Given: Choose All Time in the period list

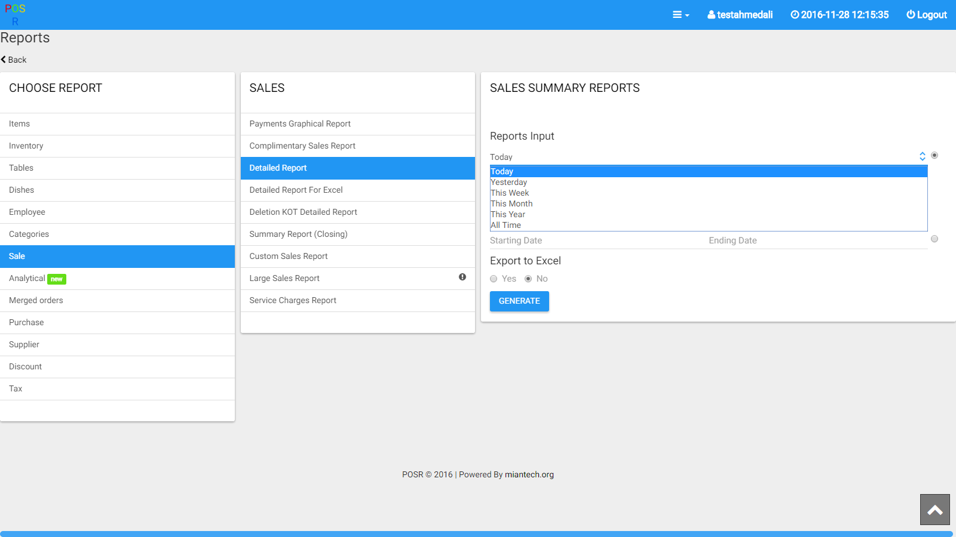Looking at the screenshot, I should 505,225.
